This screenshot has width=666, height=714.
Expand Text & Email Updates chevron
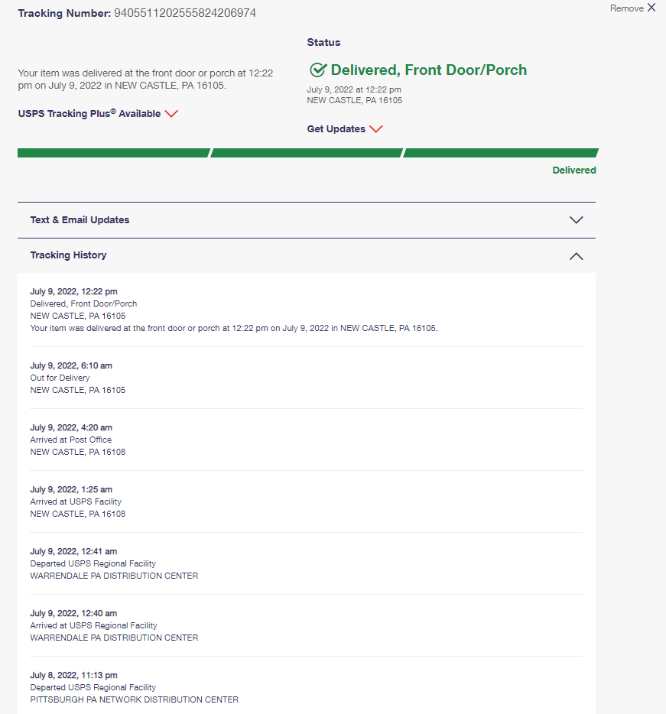point(577,220)
